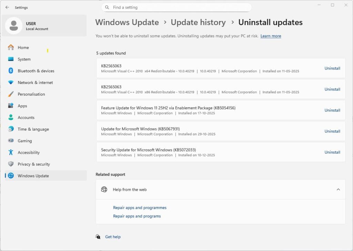
Task: Click the '5 updates found' text
Action: tap(111, 53)
